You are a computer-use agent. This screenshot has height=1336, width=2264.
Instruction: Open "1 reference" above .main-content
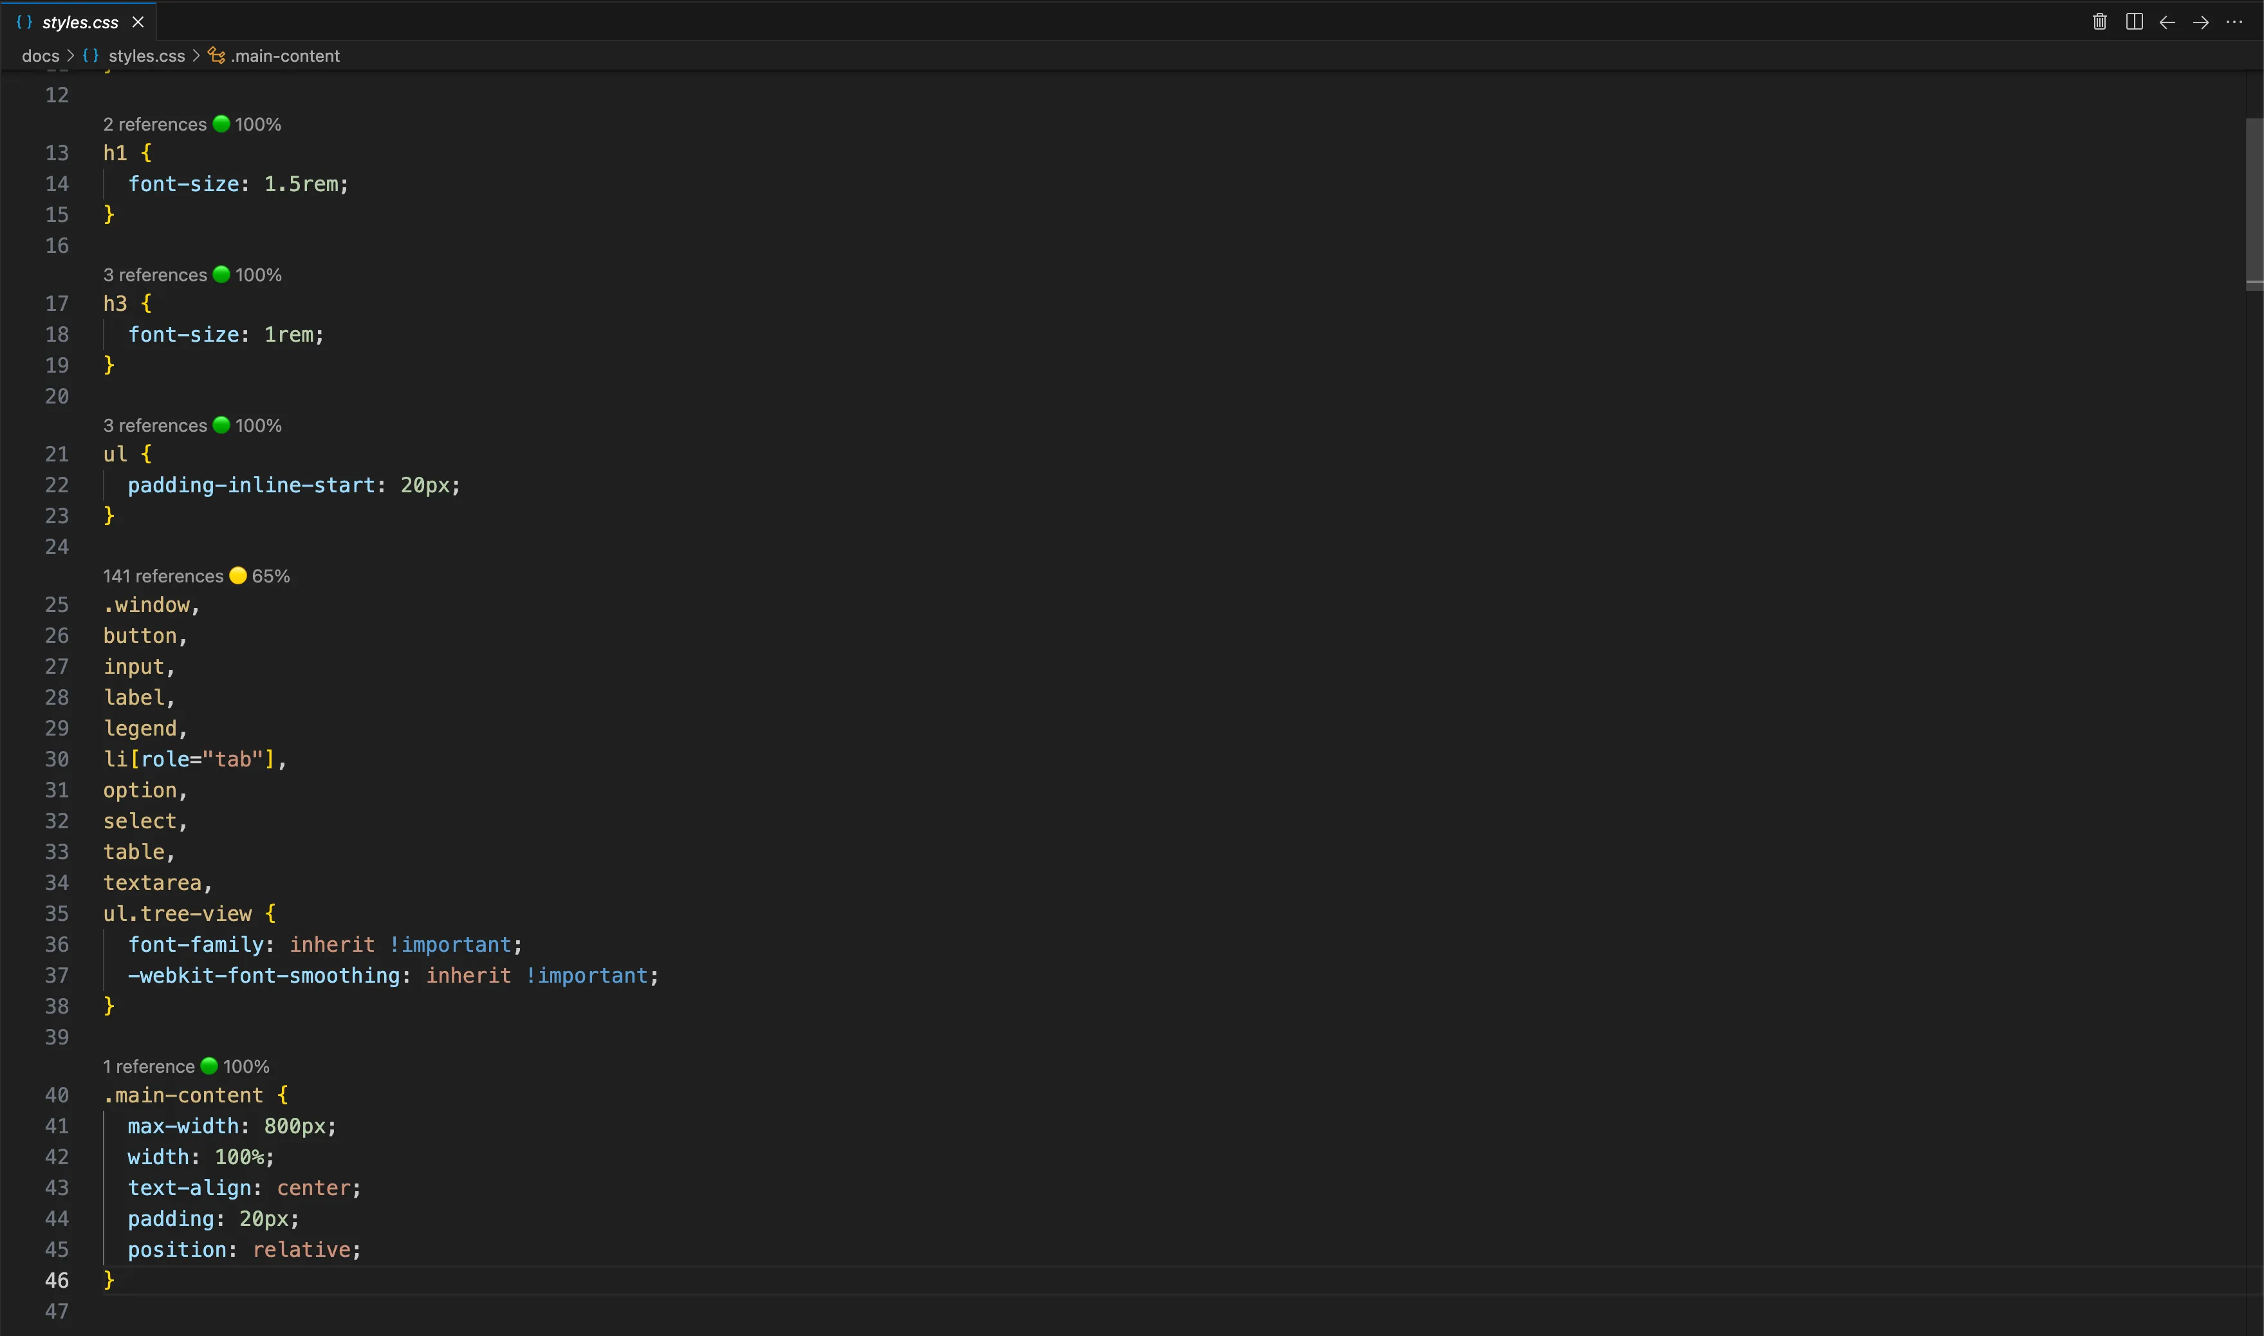coord(149,1066)
